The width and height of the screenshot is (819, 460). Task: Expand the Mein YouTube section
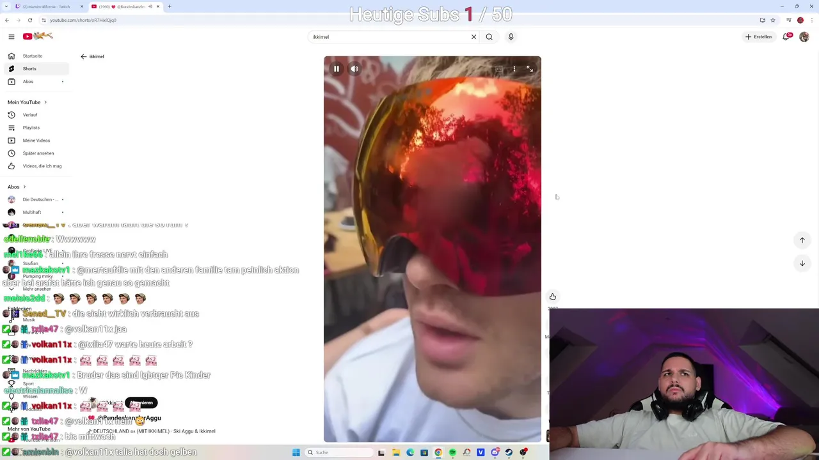pos(27,102)
